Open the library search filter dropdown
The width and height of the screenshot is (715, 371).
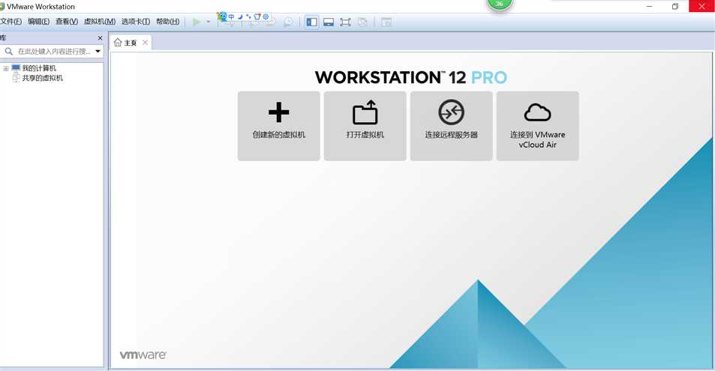point(98,52)
